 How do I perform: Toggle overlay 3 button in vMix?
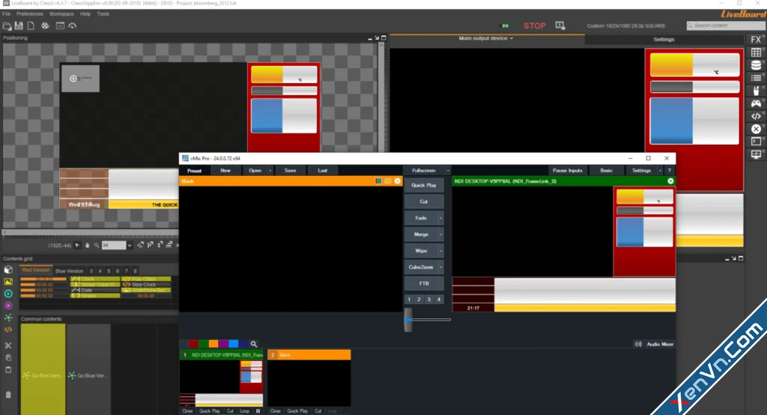[x=429, y=300]
